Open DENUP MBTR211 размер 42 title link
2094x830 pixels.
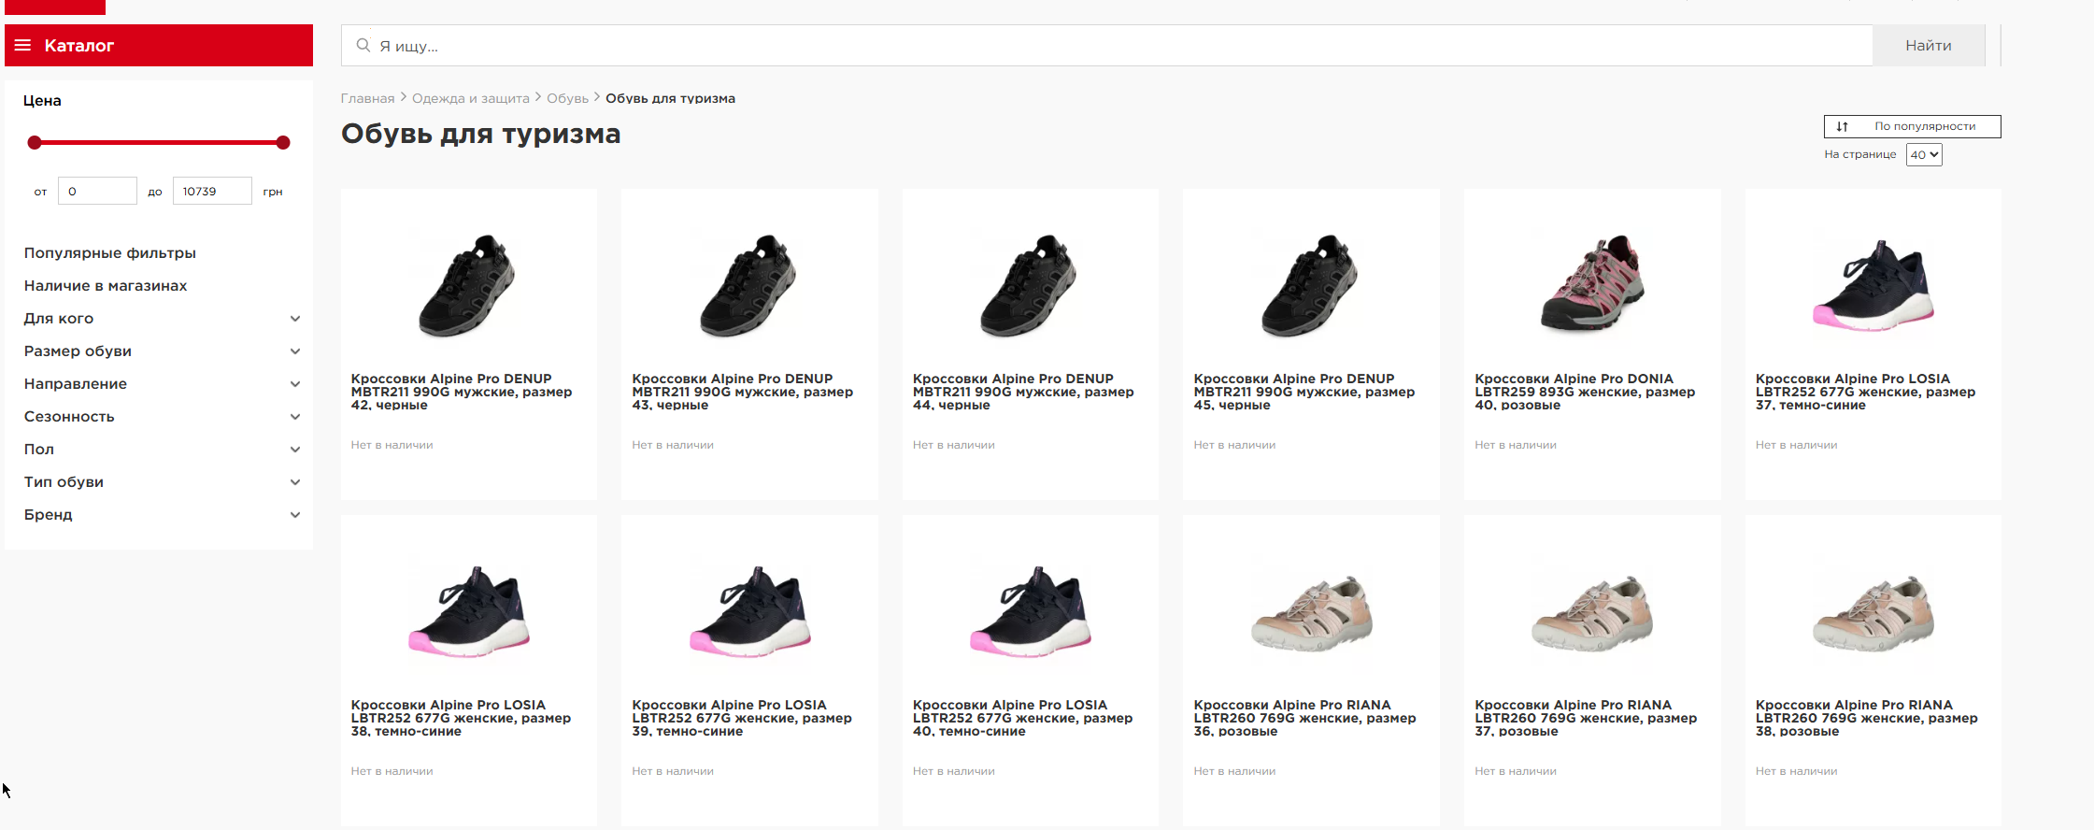[462, 392]
